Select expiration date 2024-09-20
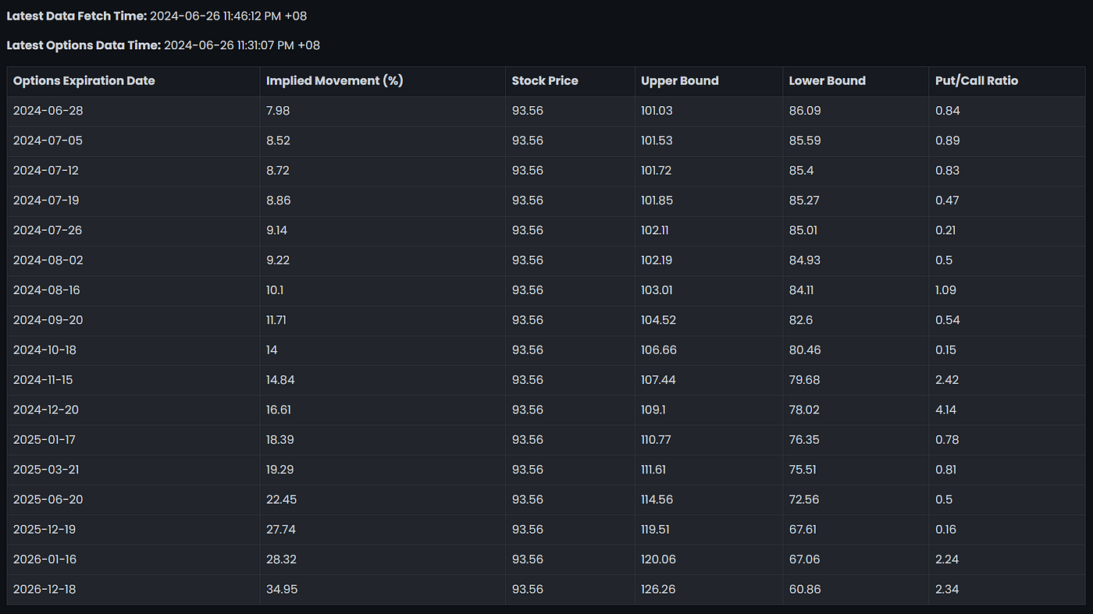This screenshot has height=614, width=1093. pyautogui.click(x=48, y=320)
